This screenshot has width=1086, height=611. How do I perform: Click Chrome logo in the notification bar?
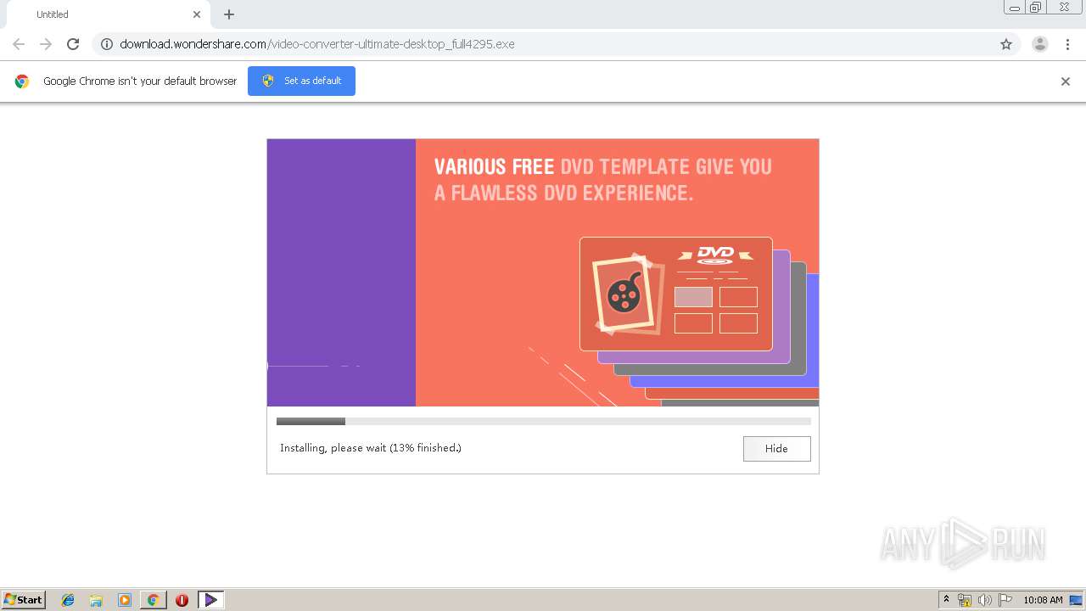click(x=22, y=81)
